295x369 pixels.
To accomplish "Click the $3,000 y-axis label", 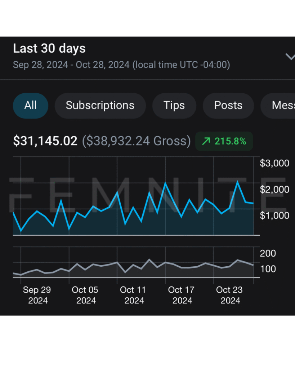I will pyautogui.click(x=274, y=163).
